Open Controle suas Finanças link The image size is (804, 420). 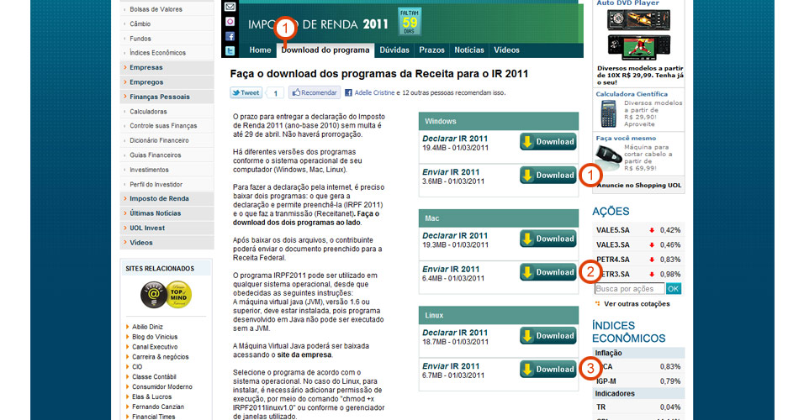[x=163, y=126]
